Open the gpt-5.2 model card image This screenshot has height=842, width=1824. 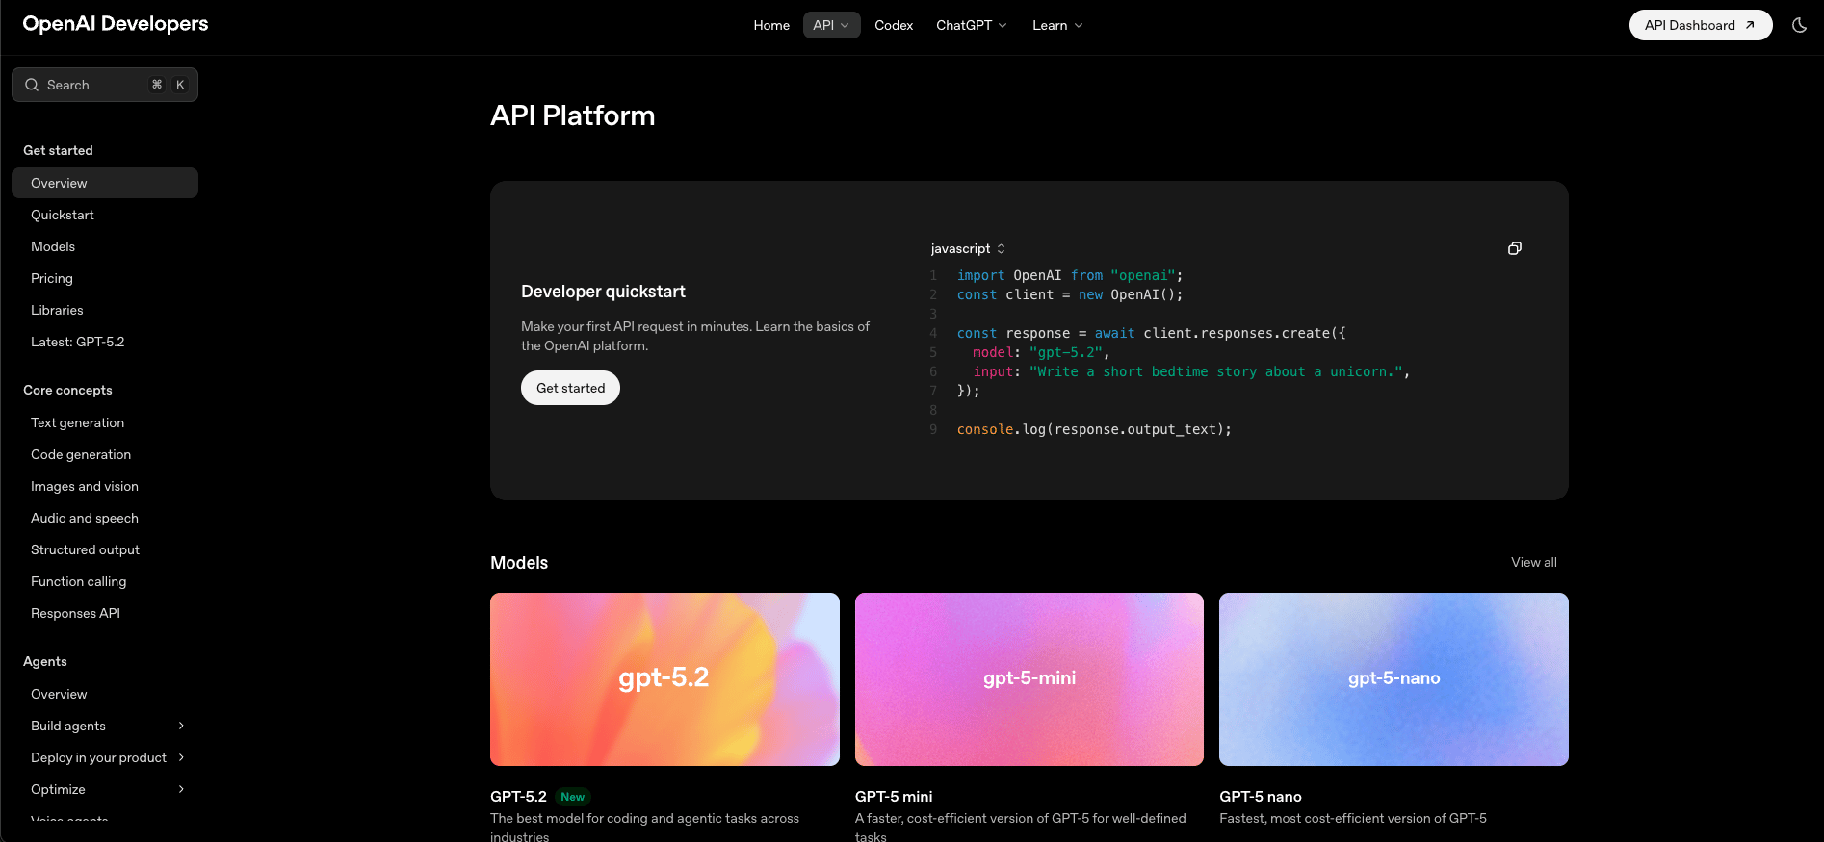coord(664,679)
